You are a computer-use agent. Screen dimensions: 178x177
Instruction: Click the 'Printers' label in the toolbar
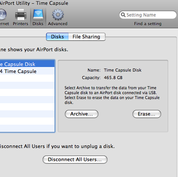[20, 24]
